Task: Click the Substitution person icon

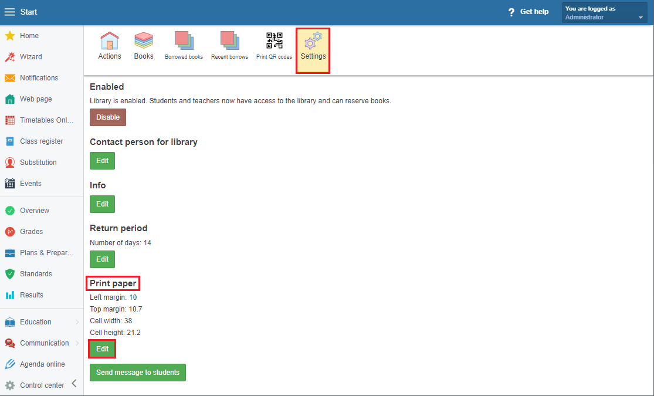Action: tap(10, 163)
